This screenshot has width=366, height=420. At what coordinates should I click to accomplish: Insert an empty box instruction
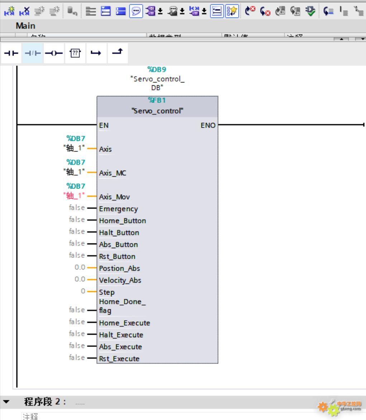coord(75,53)
